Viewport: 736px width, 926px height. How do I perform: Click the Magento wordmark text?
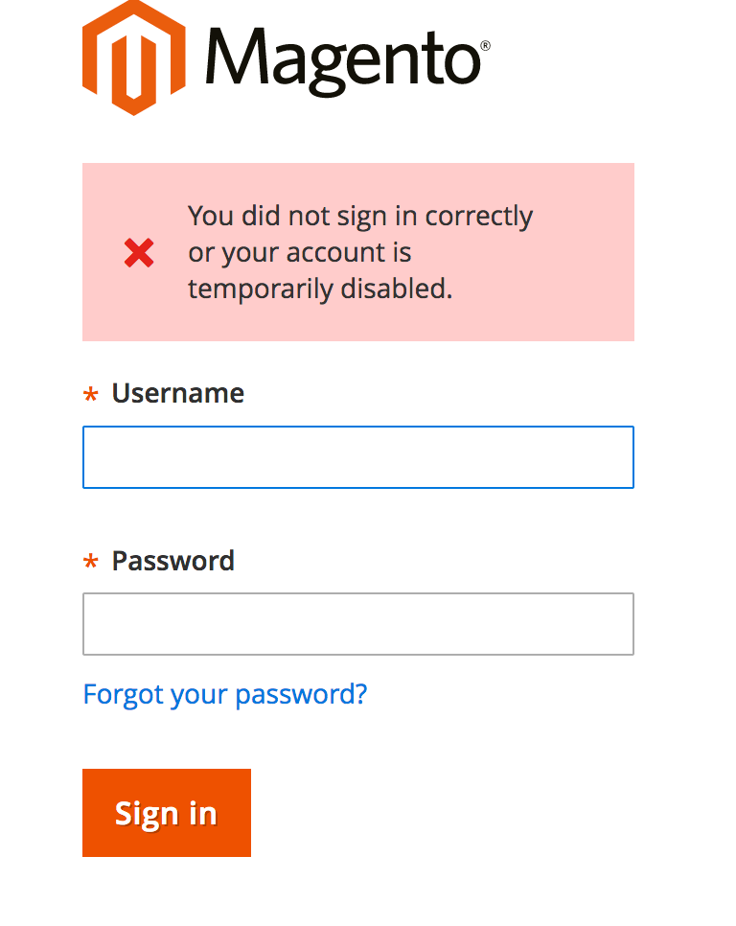pyautogui.click(x=340, y=59)
